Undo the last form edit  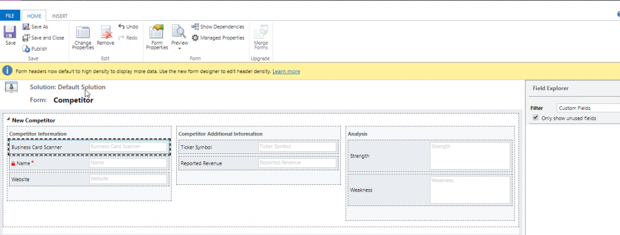coord(128,27)
